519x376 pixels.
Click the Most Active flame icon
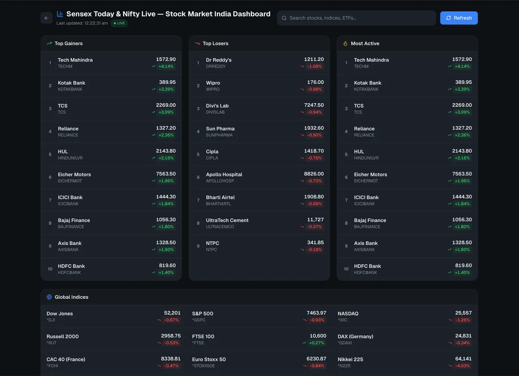[346, 44]
